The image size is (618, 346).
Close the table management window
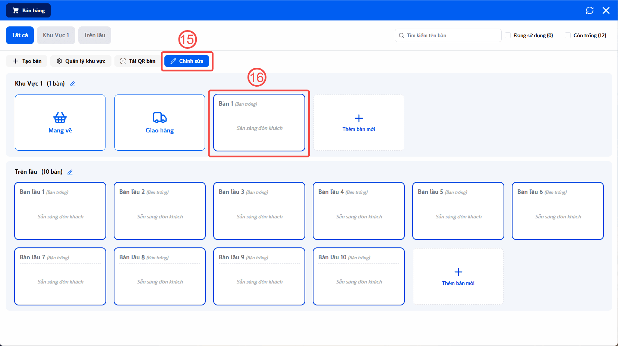[606, 10]
